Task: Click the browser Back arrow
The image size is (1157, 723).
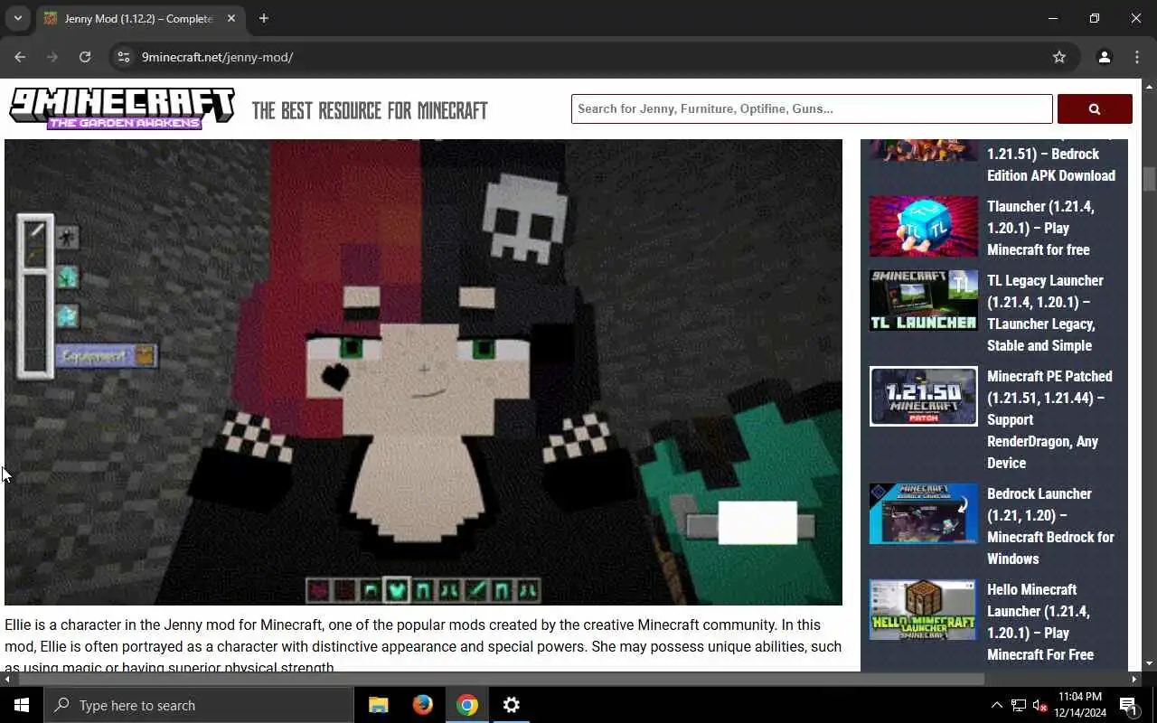Action: (20, 57)
